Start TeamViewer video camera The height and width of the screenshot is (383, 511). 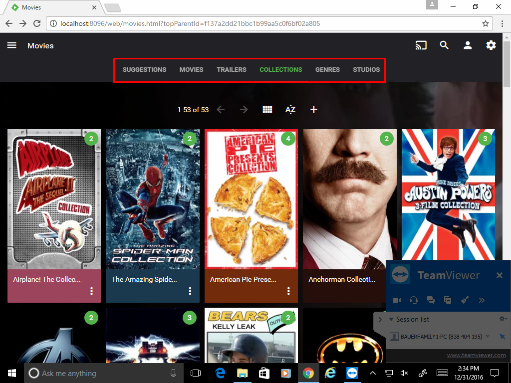pos(397,300)
